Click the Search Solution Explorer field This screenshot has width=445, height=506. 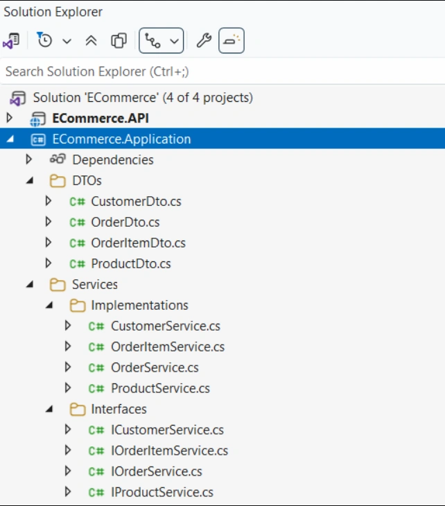click(222, 71)
